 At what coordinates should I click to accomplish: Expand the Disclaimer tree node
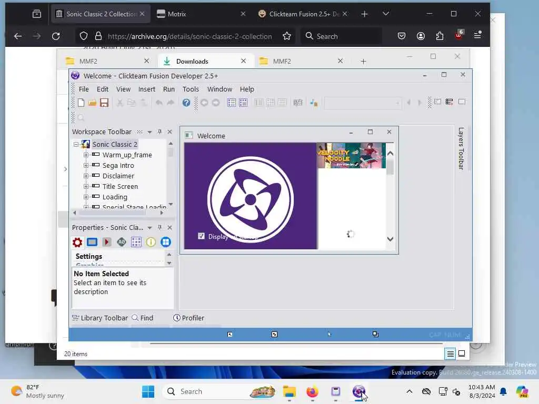click(x=86, y=176)
